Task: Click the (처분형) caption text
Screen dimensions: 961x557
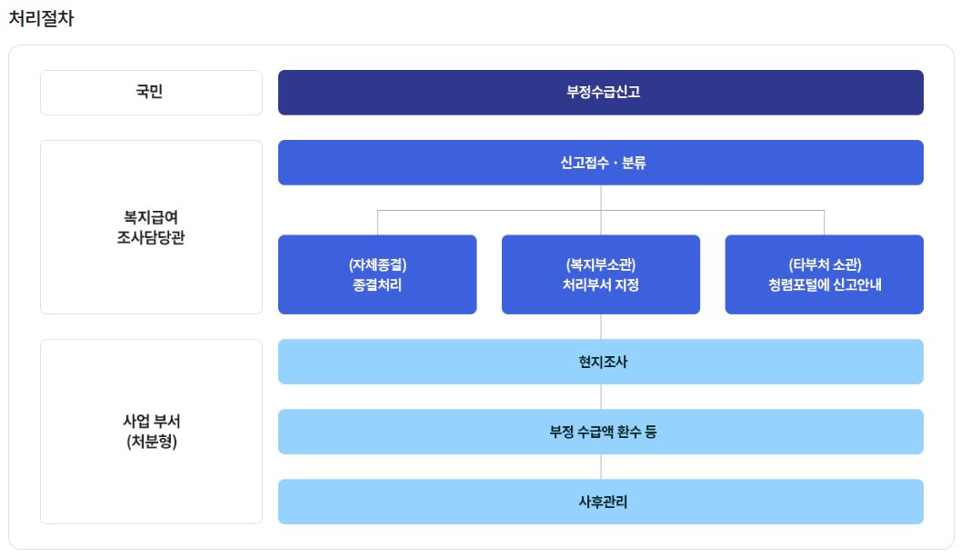Action: (x=151, y=443)
